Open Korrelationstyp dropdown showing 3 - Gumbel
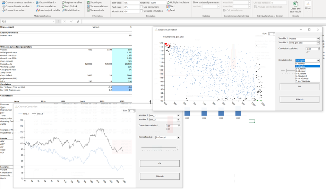 [x=178, y=137]
